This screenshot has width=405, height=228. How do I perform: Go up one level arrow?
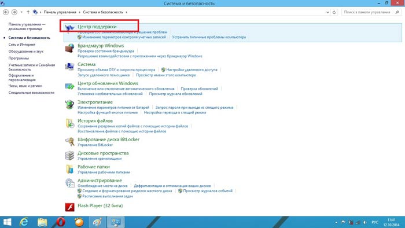[28, 12]
